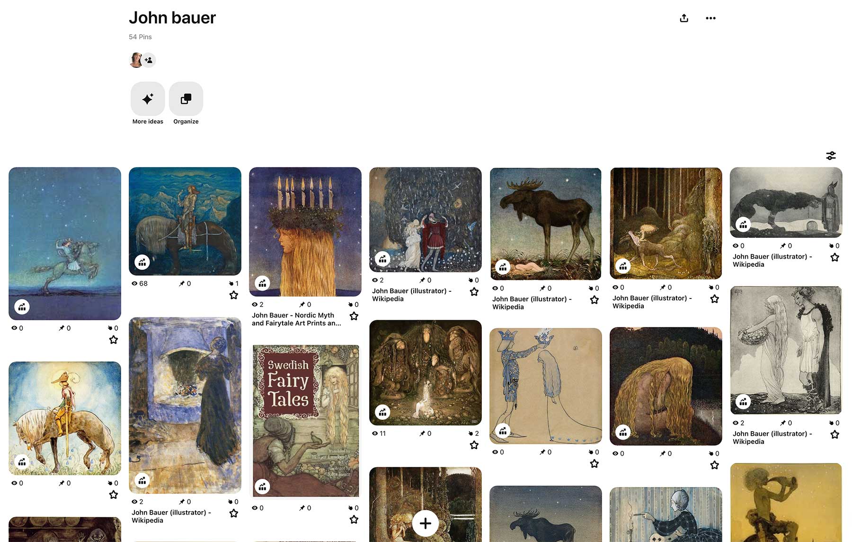
Task: Toggle star on the 68-views horse pin
Action: click(x=234, y=295)
